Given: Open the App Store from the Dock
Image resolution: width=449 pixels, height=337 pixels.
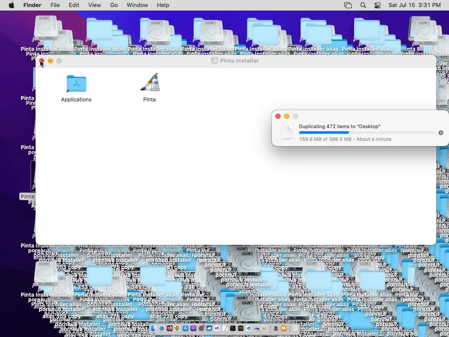Looking at the screenshot, I should (185, 328).
